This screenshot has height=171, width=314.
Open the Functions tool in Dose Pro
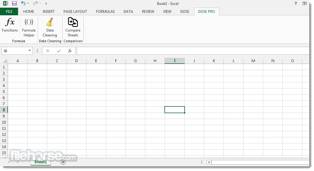tap(10, 25)
